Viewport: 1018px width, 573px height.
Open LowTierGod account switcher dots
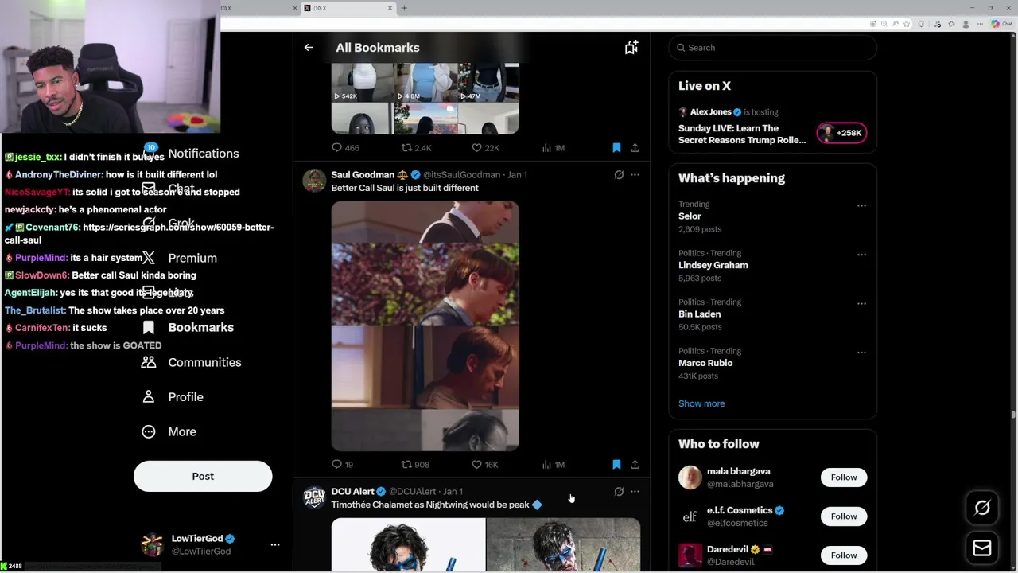(x=275, y=545)
